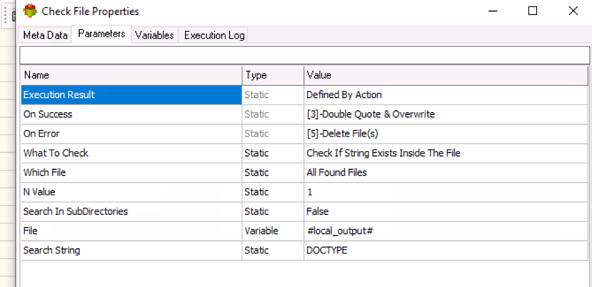Image resolution: width=592 pixels, height=287 pixels.
Task: Select the On Success parameter name
Action: [131, 114]
